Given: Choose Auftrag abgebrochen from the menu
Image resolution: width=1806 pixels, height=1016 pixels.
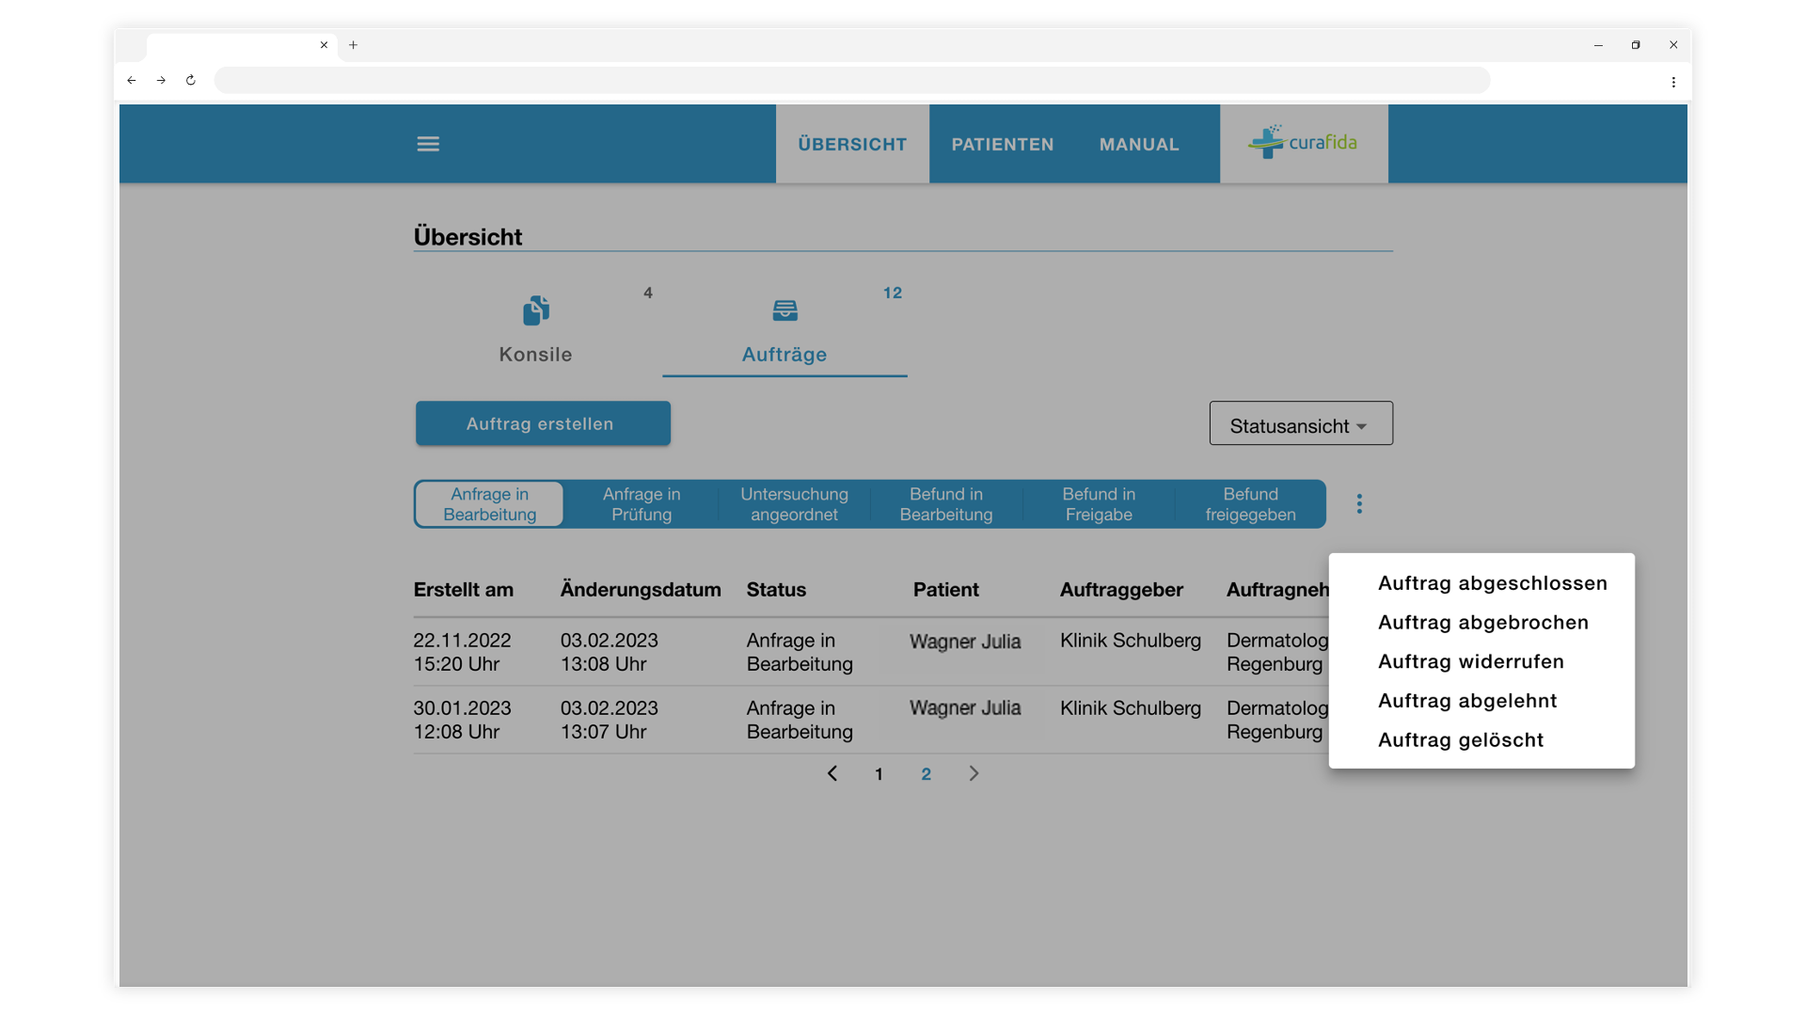Looking at the screenshot, I should tap(1483, 623).
